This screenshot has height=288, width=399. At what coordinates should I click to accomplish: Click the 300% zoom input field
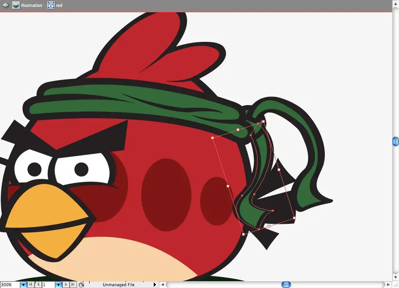pos(10,285)
